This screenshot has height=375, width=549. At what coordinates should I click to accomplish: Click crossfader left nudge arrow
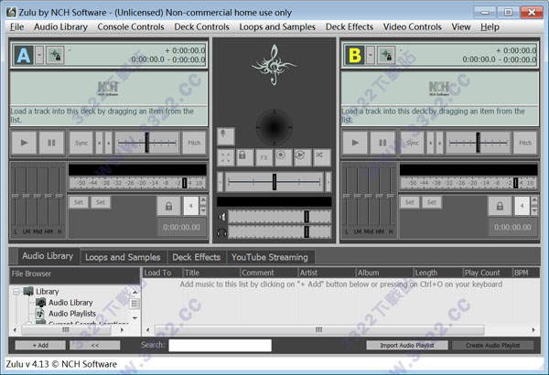[221, 182]
